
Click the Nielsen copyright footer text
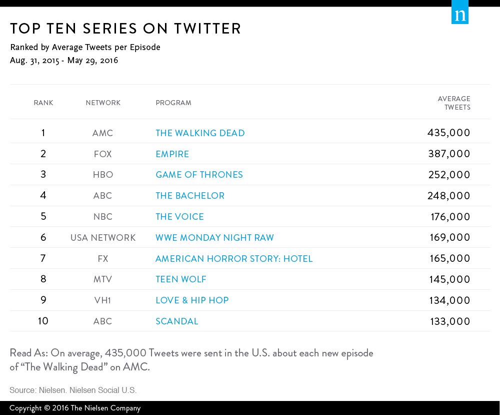pos(75,408)
